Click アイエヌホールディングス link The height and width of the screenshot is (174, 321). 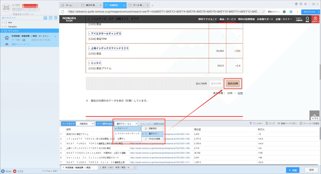(106, 33)
